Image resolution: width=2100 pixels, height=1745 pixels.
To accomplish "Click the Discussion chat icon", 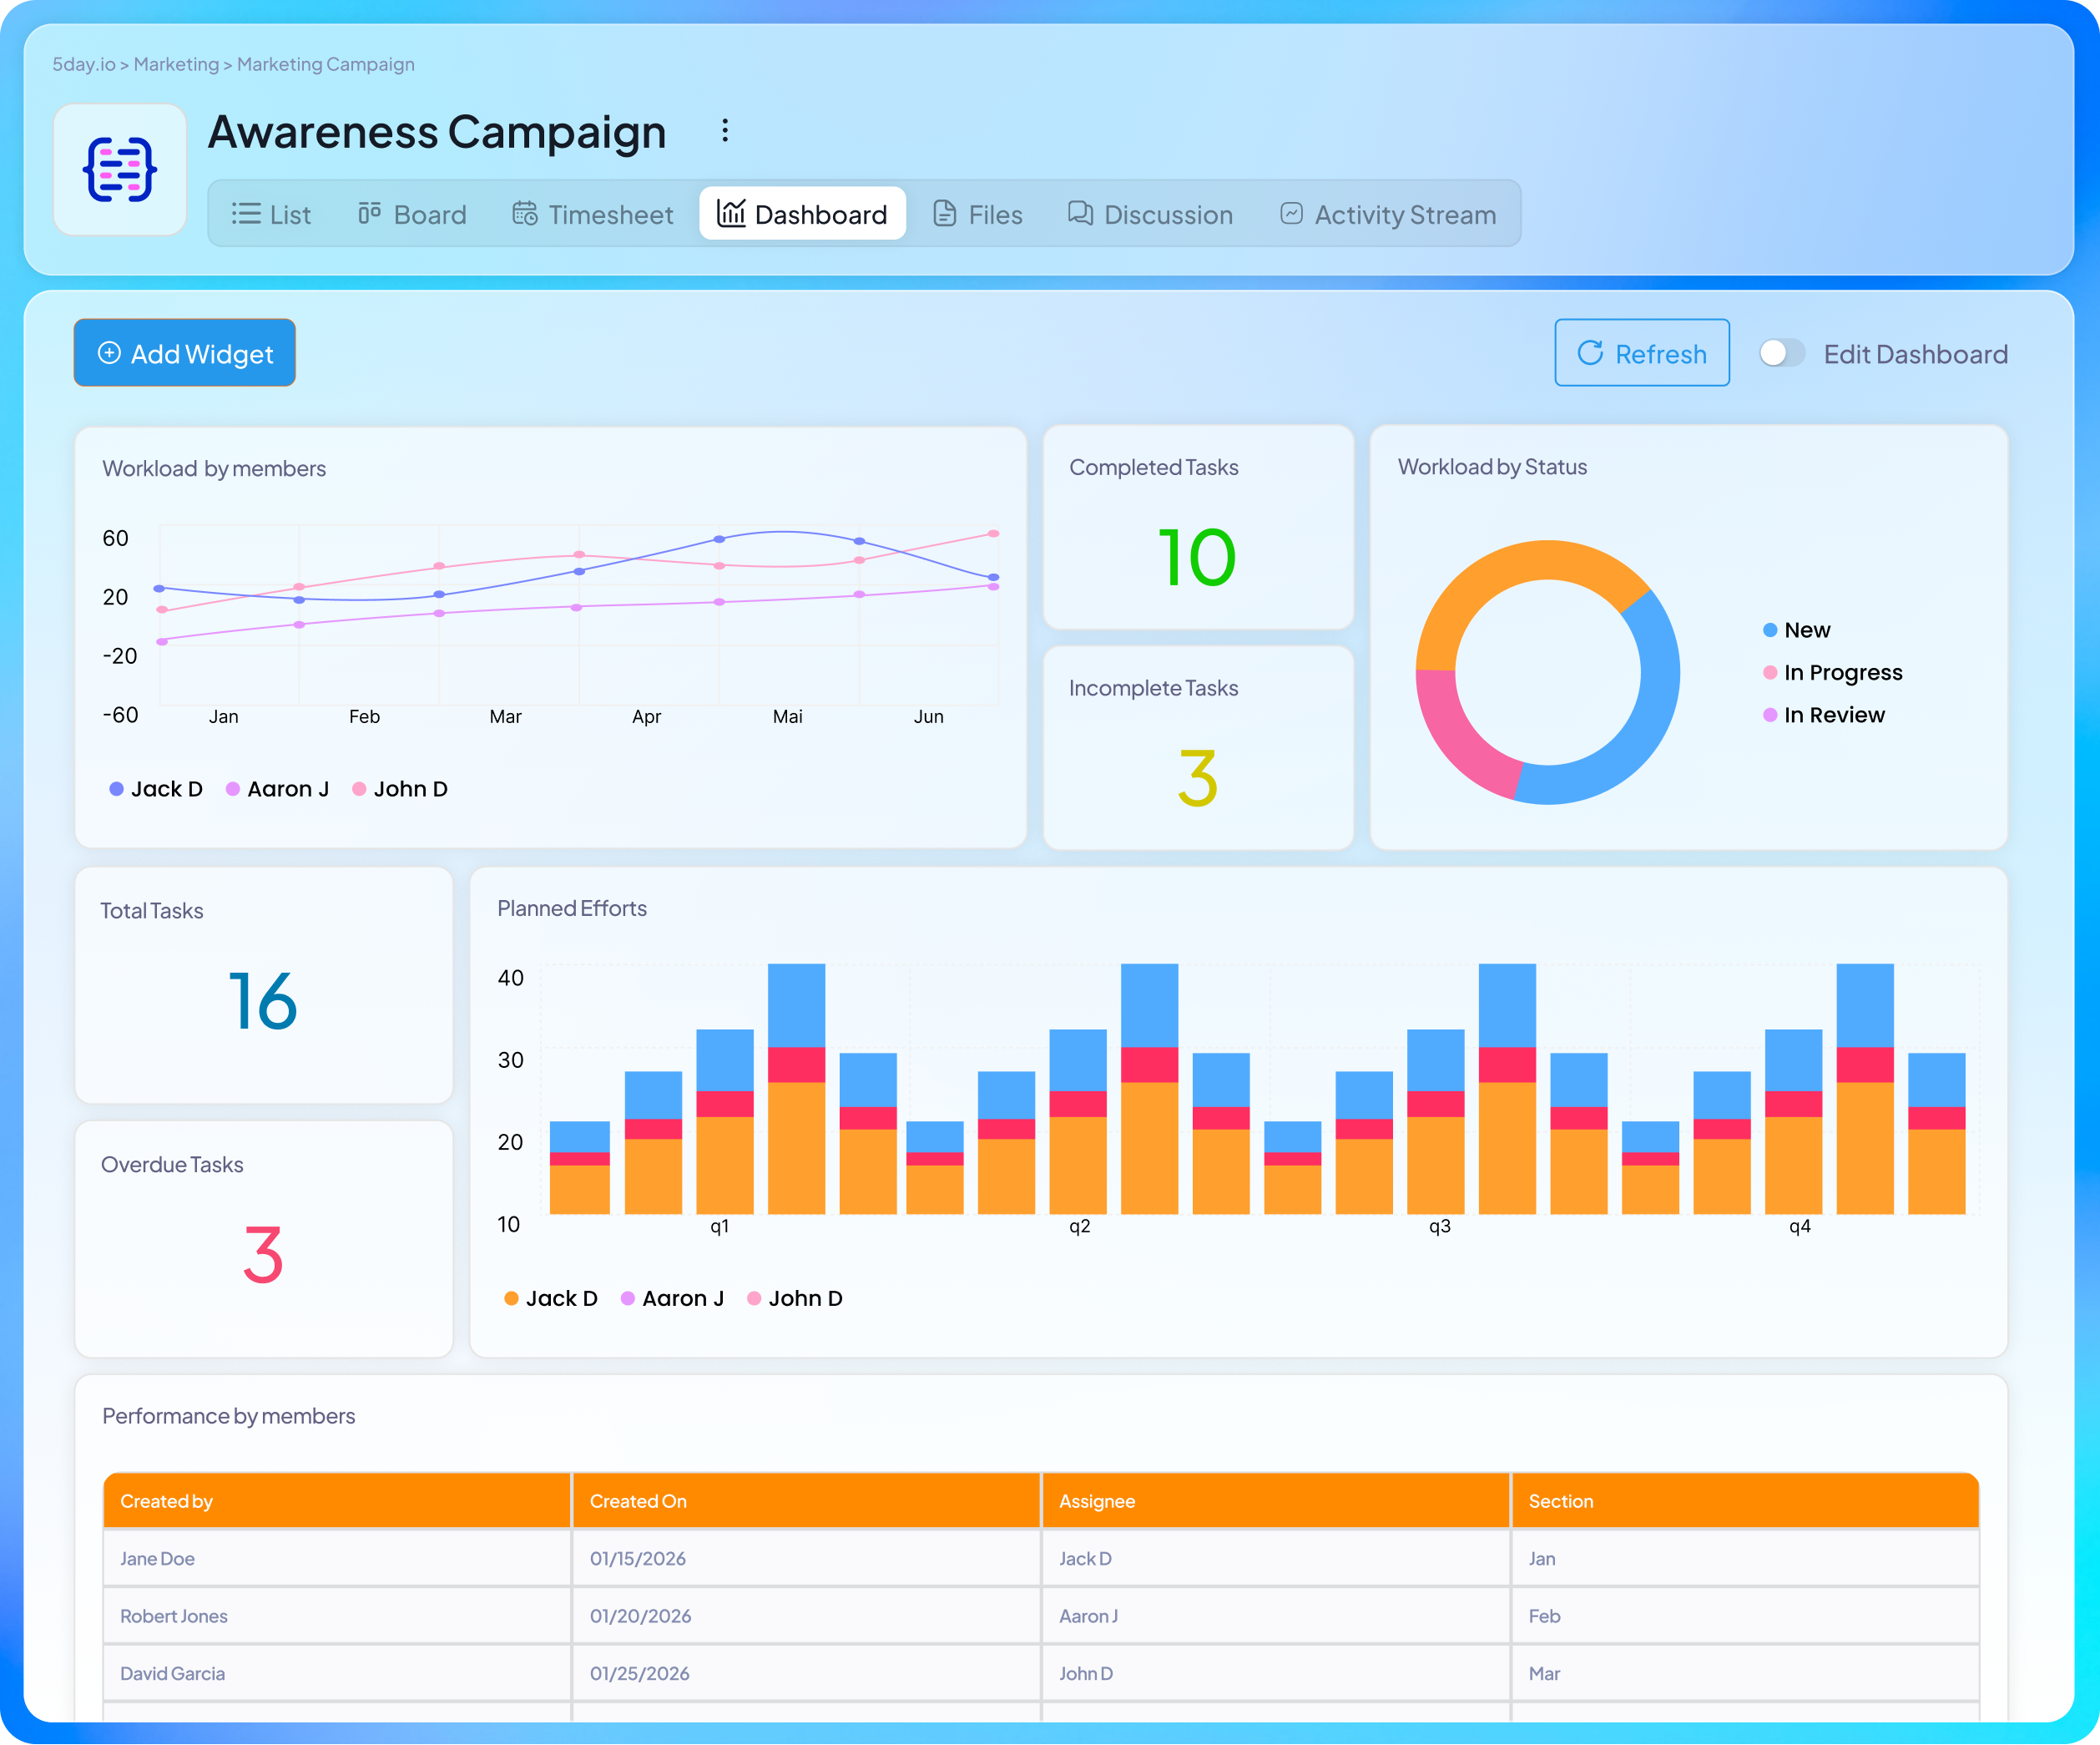I will coord(1078,213).
